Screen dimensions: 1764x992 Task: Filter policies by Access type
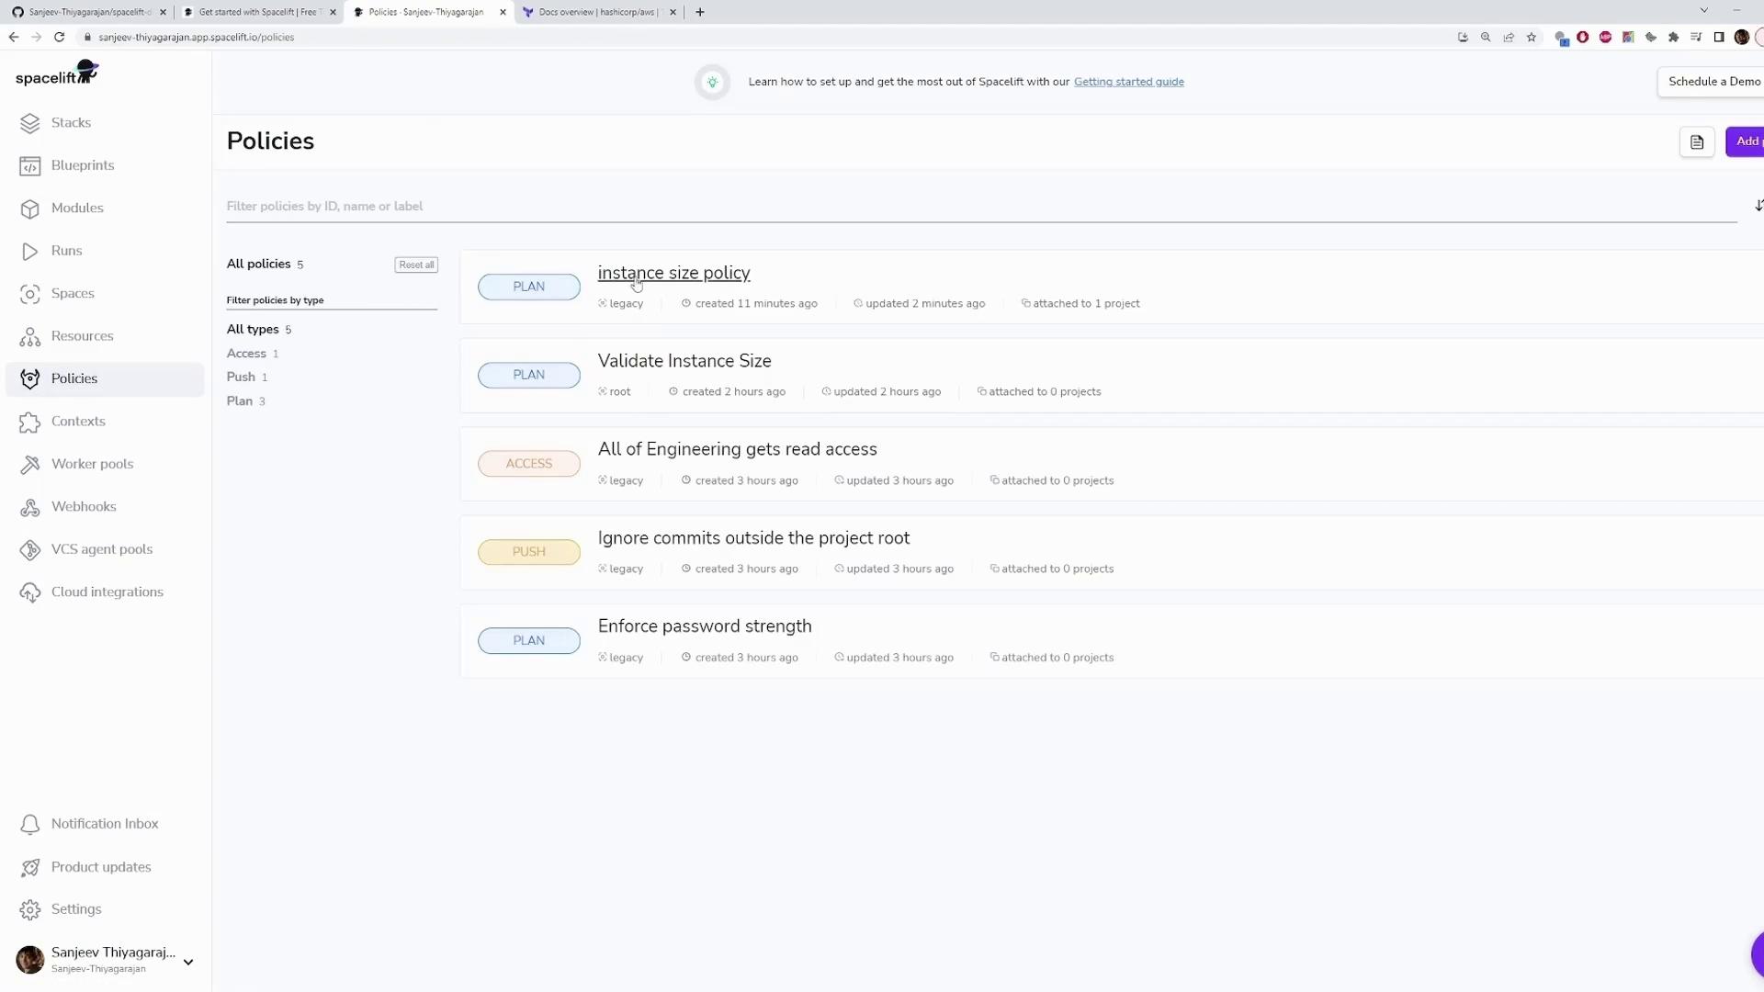click(x=246, y=354)
